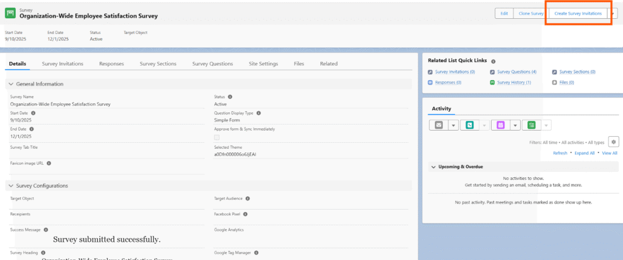
Task: Click the green new task list icon
Action: pyautogui.click(x=532, y=125)
